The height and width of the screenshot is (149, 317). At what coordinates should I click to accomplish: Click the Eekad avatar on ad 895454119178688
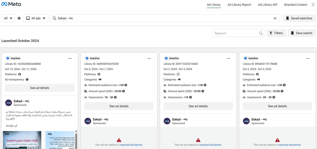pyautogui.click(x=246, y=121)
